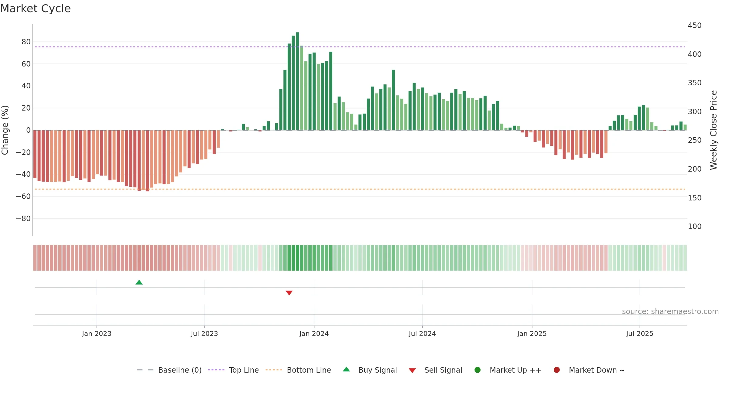This screenshot has width=729, height=410.
Task: Click the green Buy Signal triangle marker
Action: 139,282
